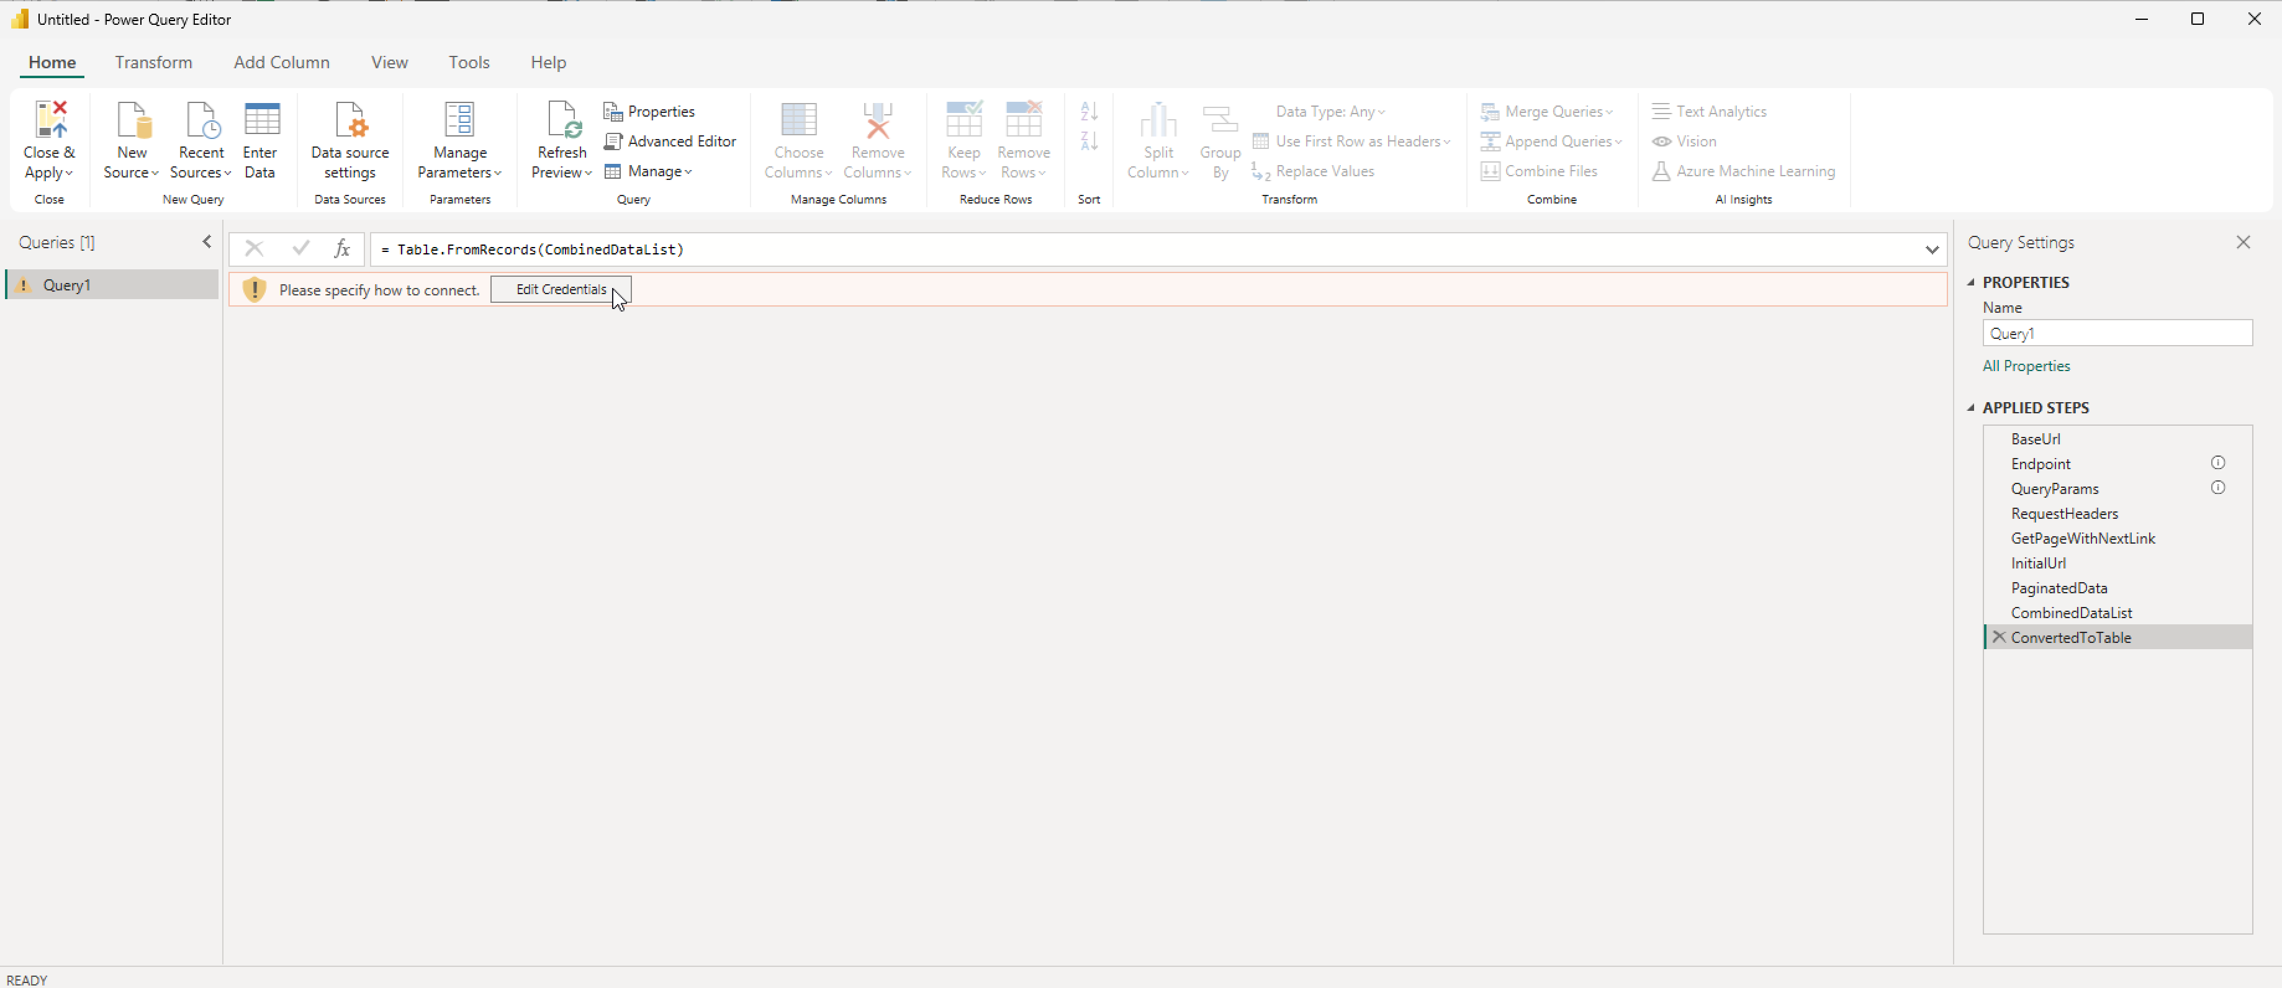Select the Endpoint applied step
The image size is (2282, 988).
pos(2117,463)
